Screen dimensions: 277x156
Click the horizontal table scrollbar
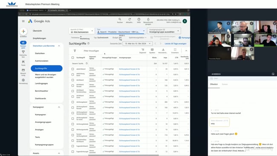coord(124,155)
